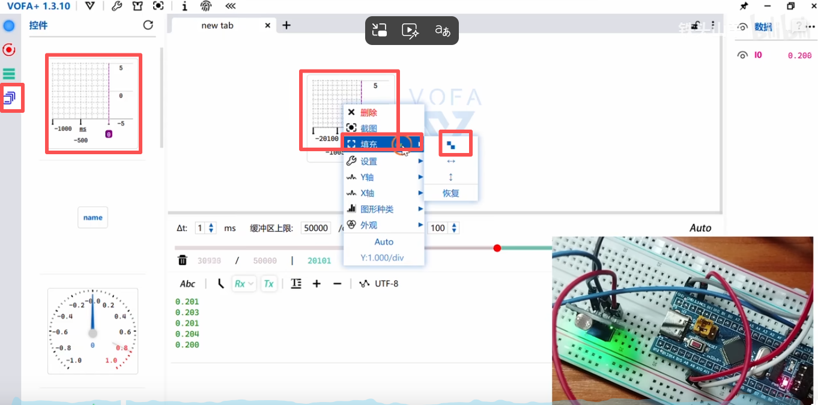
Task: Open the green commands list sidebar icon
Action: pos(8,74)
